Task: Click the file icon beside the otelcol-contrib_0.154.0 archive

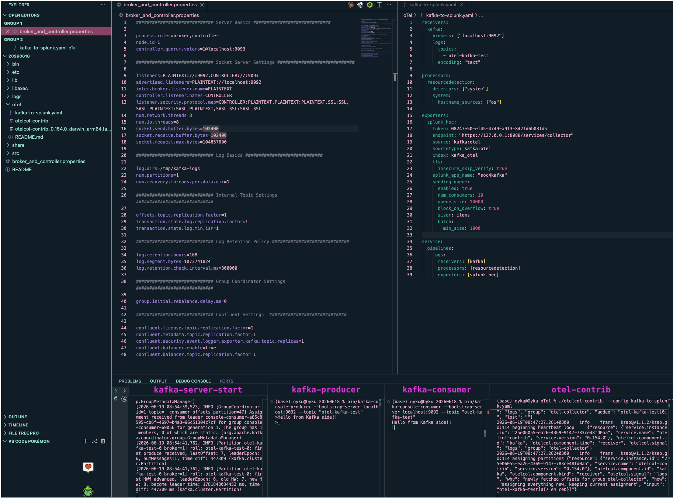Action: [x=11, y=129]
